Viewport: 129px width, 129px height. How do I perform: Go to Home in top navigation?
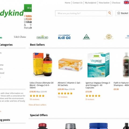coord(67,3)
